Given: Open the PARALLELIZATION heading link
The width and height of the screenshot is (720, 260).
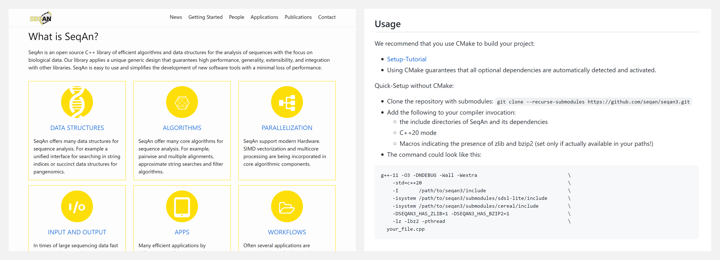Looking at the screenshot, I should pos(287,128).
